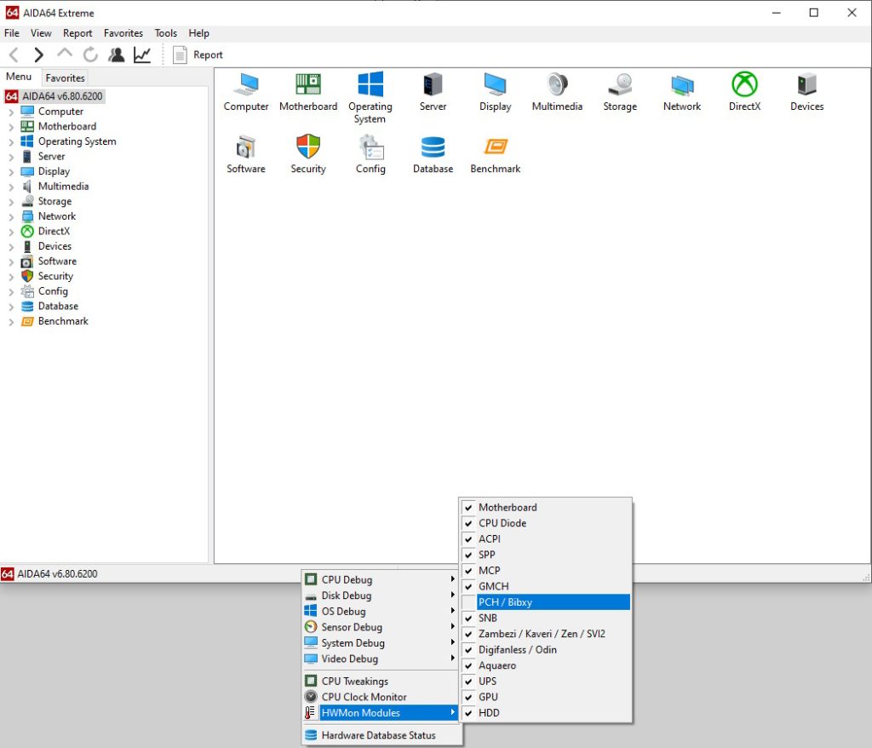Select Hardware Database Status menu entry
Viewport: 872px width, 748px height.
[x=378, y=735]
